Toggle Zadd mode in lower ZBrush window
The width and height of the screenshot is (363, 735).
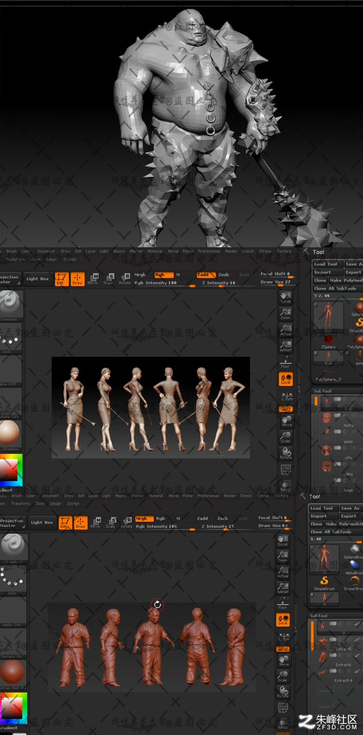coord(203,518)
